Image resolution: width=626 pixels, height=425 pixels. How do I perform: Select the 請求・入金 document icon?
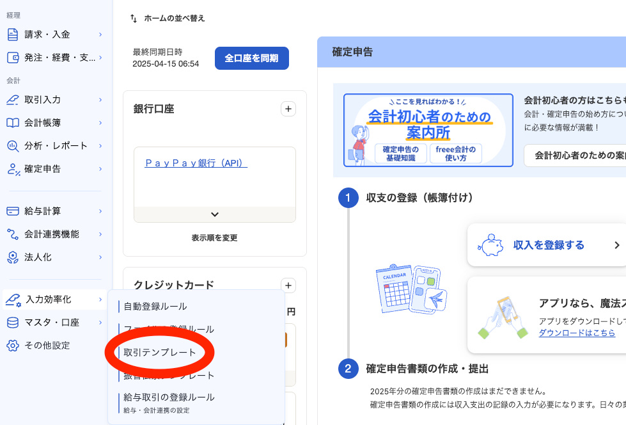click(14, 36)
